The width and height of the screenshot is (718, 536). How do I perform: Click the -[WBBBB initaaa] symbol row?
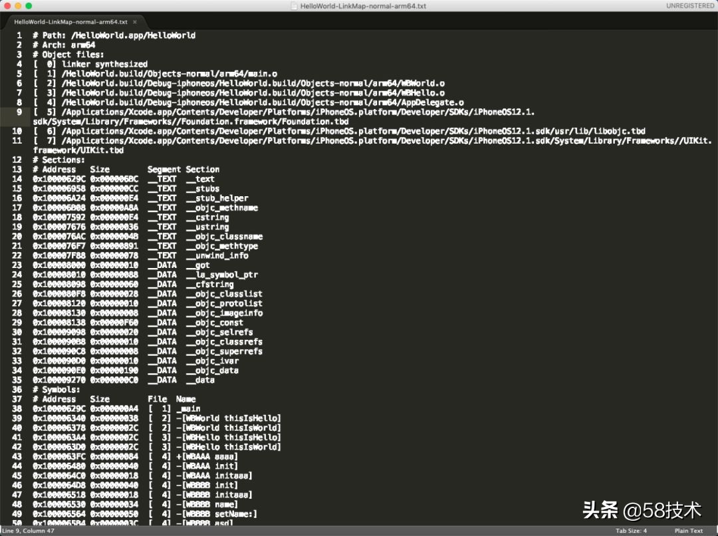tap(143, 495)
